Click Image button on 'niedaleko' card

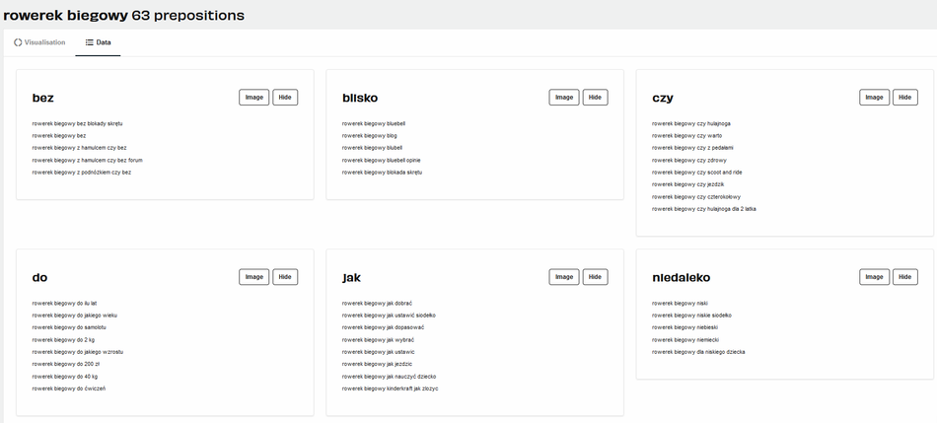(x=874, y=277)
